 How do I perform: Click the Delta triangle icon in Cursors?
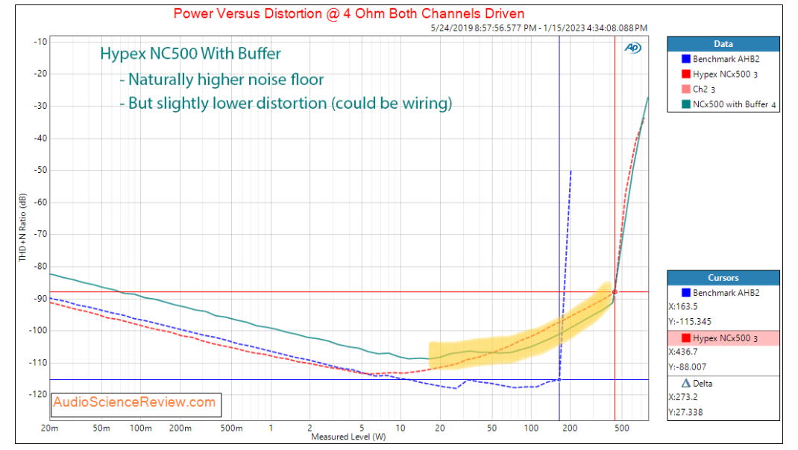point(686,384)
